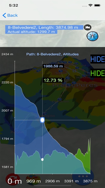Tap the 1988.59 m altitude readout

[x=53, y=66]
